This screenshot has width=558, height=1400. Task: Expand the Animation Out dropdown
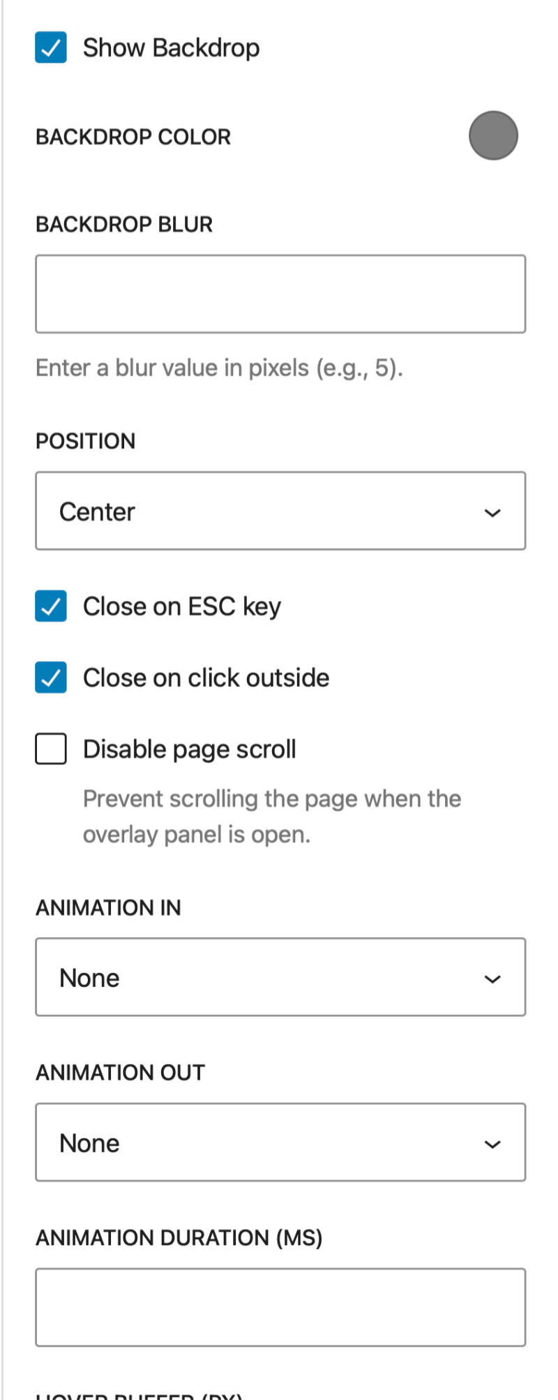tap(280, 1142)
